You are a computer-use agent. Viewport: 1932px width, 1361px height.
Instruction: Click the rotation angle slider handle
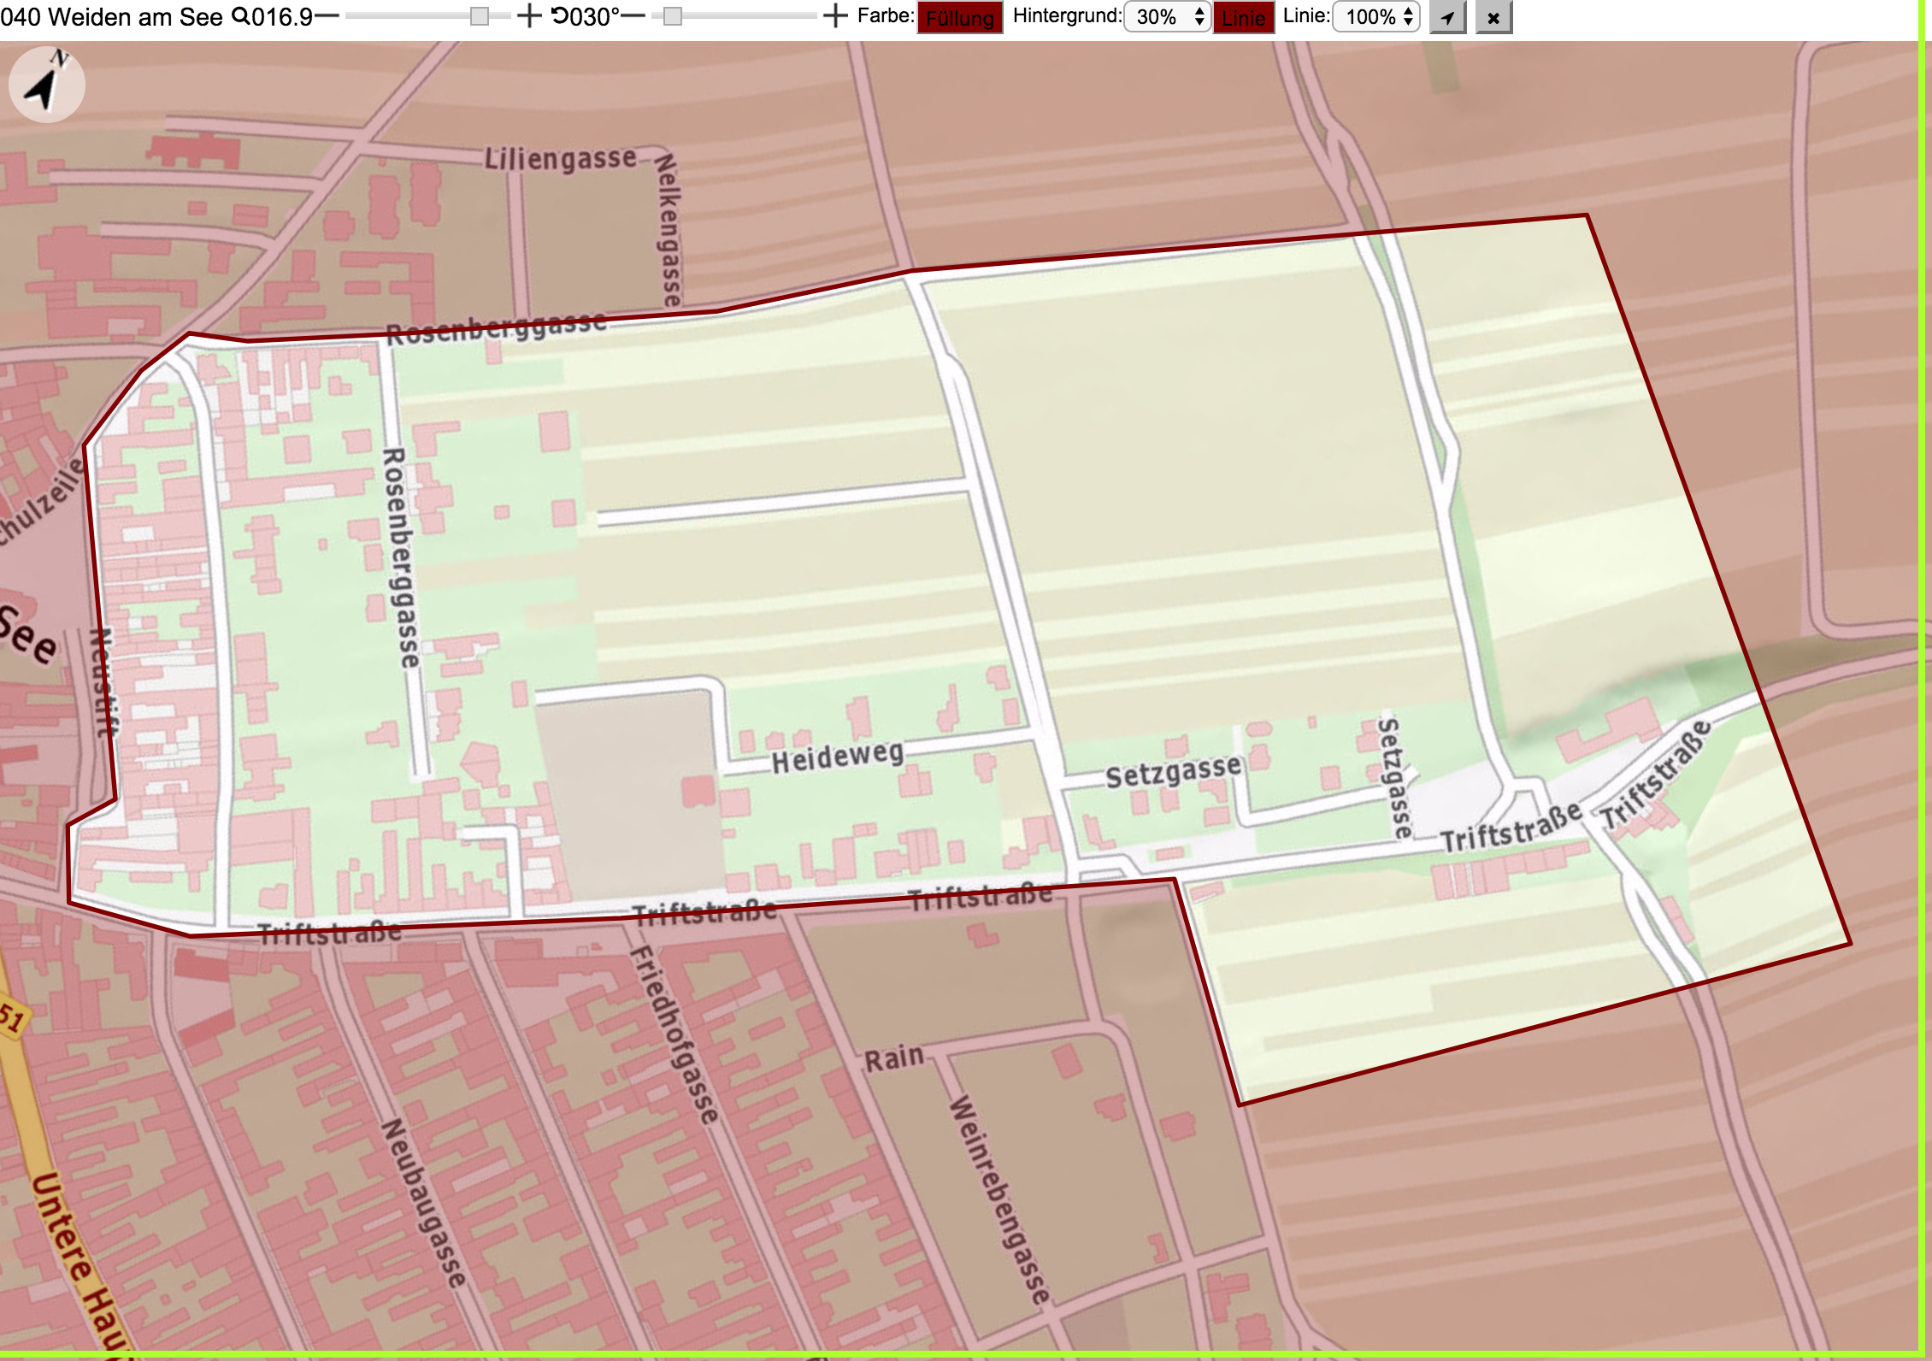673,16
